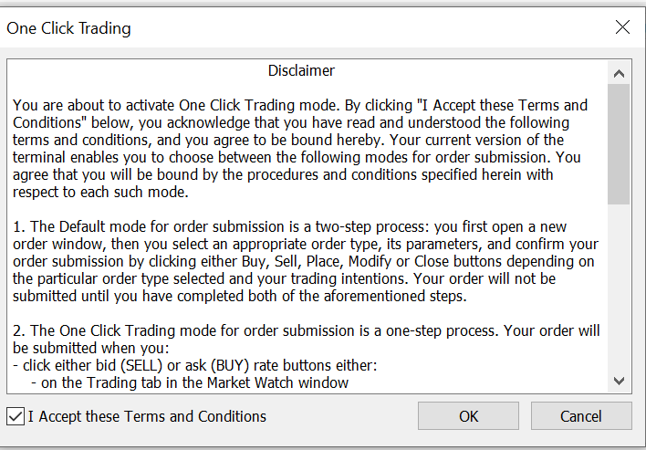The image size is (646, 450).
Task: Click paragraph 1 about the Default mode
Action: 301,259
